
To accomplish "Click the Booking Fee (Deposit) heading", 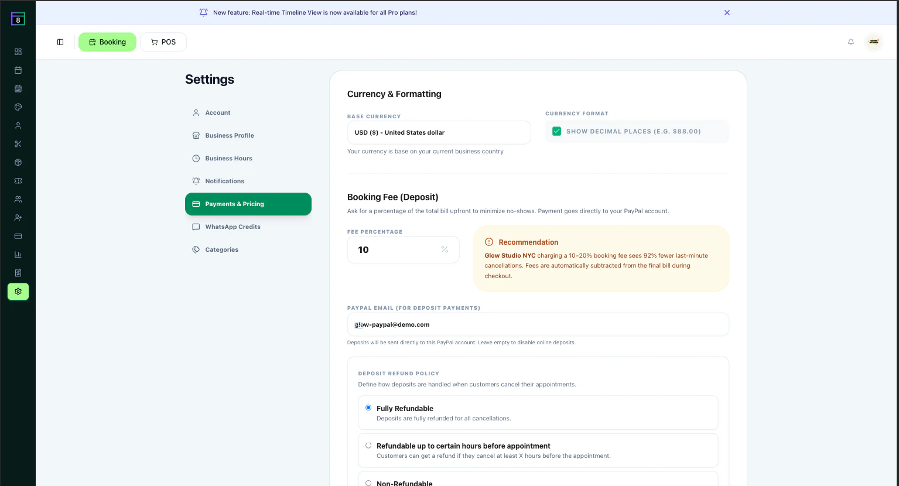I will click(393, 197).
